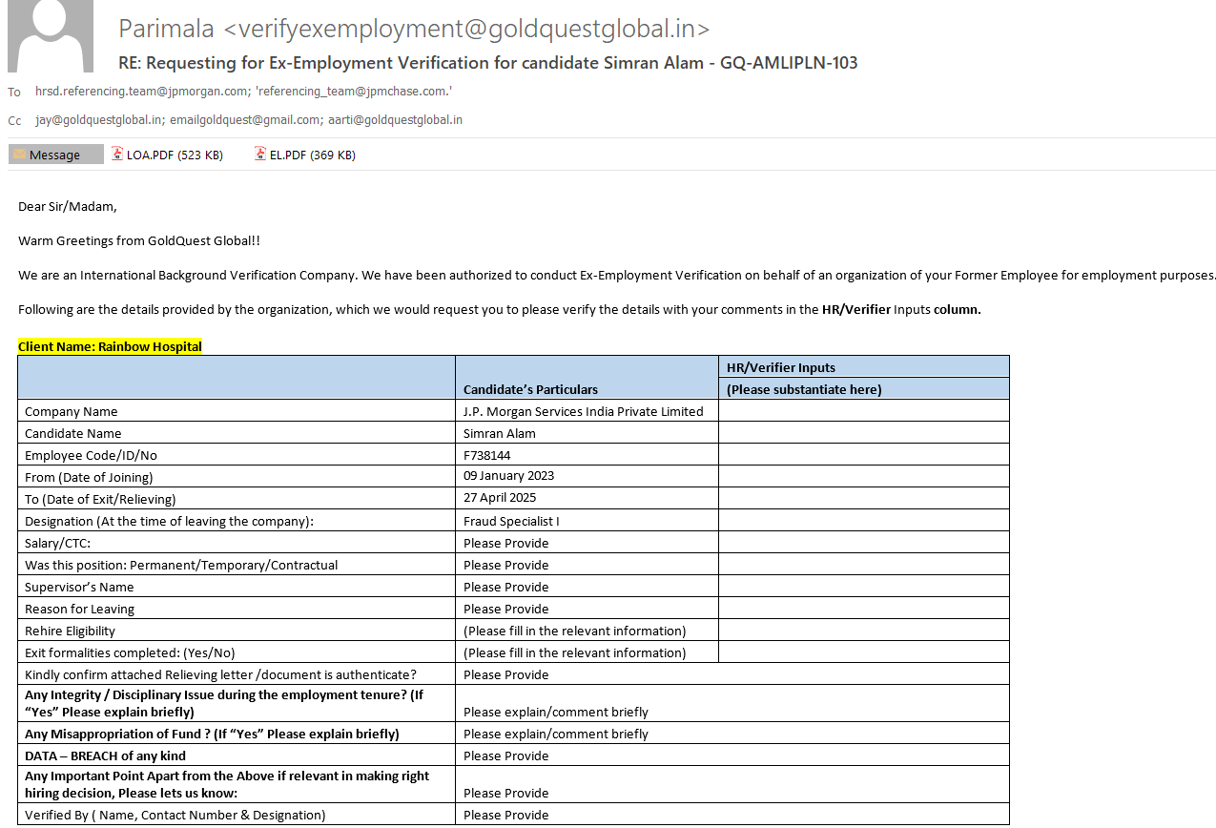Click the empty HR/Verifier cell for Candidate Name
The image size is (1216, 828).
point(863,433)
